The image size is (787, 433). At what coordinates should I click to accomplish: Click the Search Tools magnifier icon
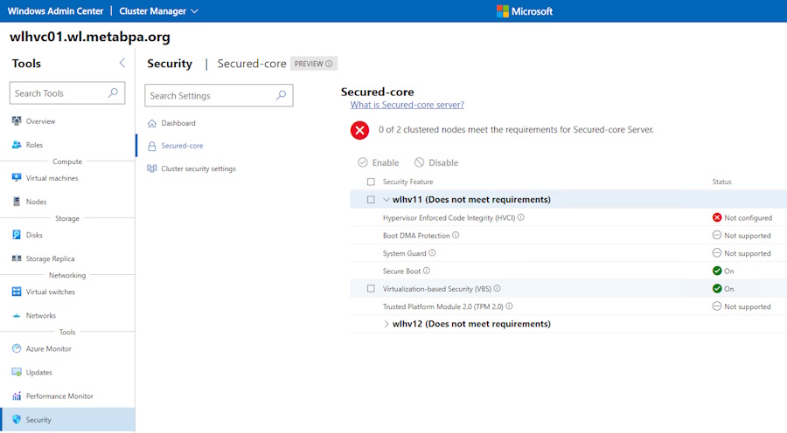113,93
